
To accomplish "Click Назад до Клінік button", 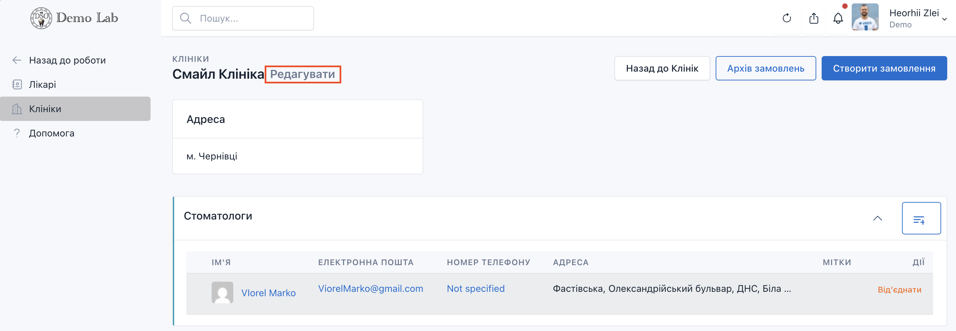I will (x=662, y=68).
